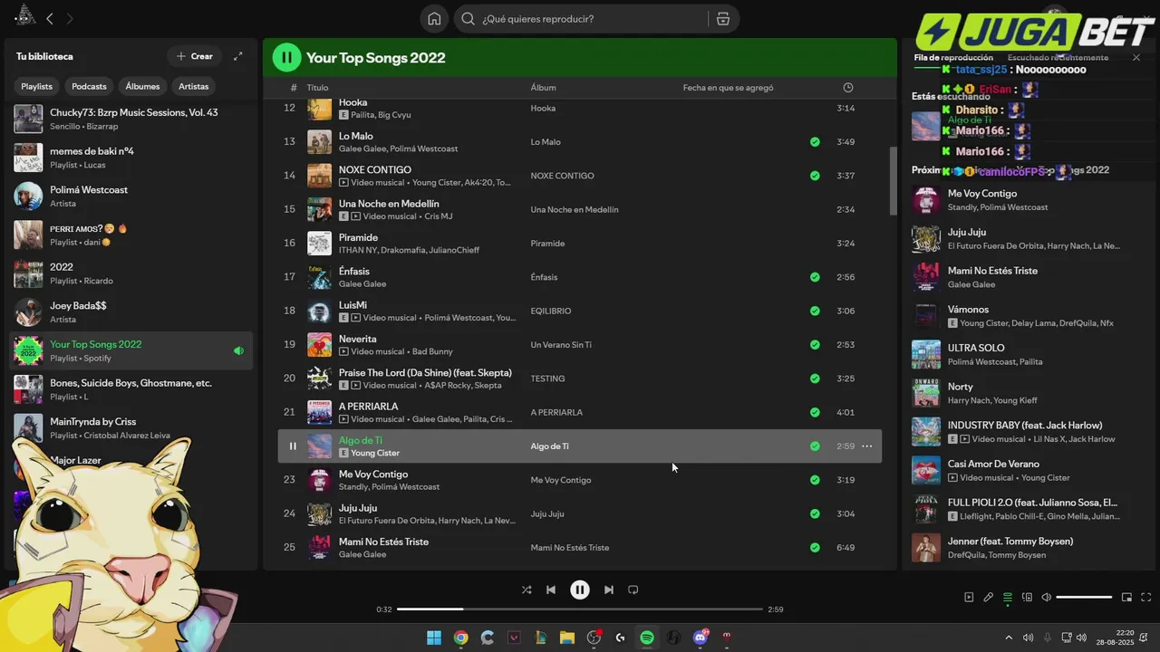Toggle the saved checkmark for Énfasis

click(815, 277)
